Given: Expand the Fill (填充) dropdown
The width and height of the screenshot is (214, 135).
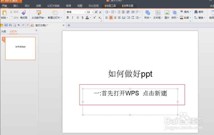Looking at the screenshot, I should coord(190,12).
